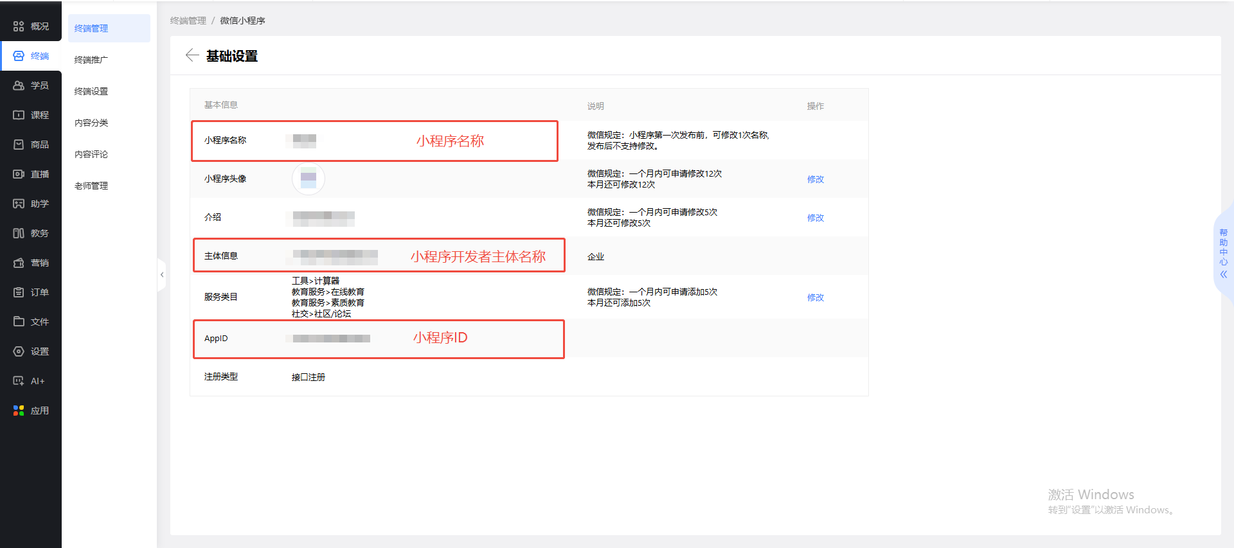Open the 设置 settings sidebar icon

pos(19,351)
